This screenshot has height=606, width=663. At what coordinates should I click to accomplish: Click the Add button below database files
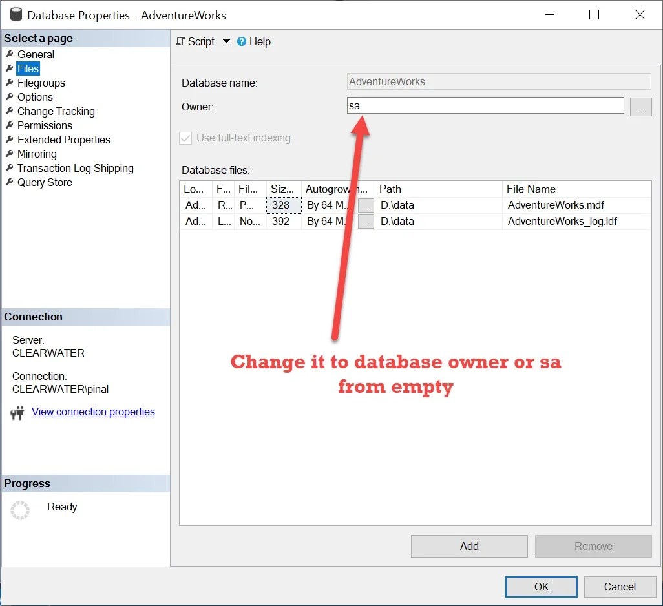coord(468,546)
